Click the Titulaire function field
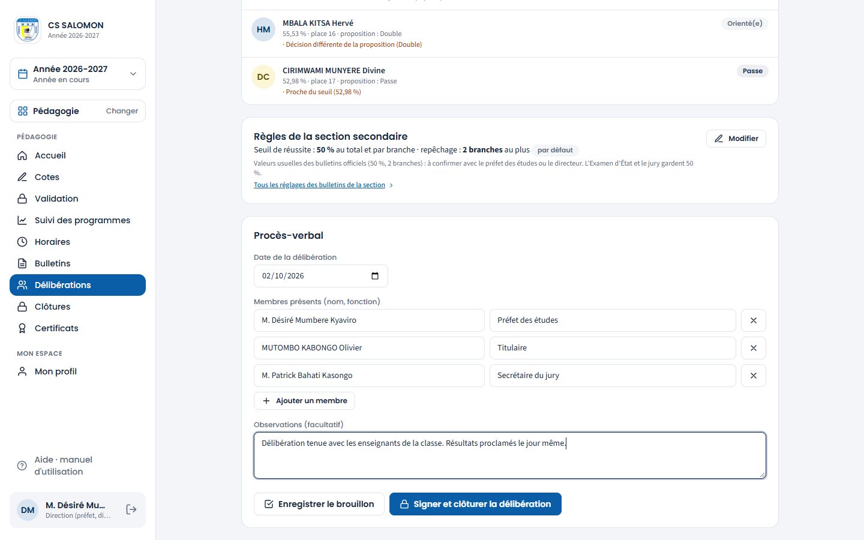This screenshot has height=540, width=864. [x=613, y=348]
